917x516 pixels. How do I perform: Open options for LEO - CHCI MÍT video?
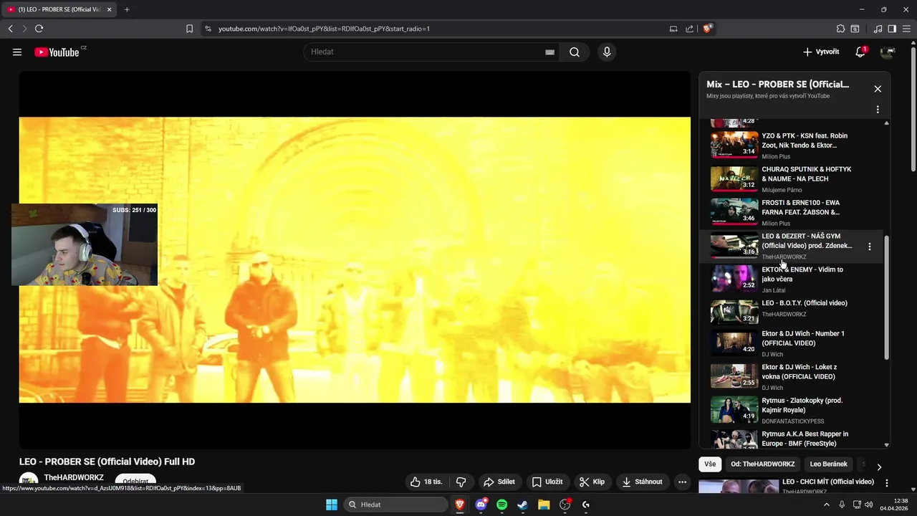click(x=887, y=483)
